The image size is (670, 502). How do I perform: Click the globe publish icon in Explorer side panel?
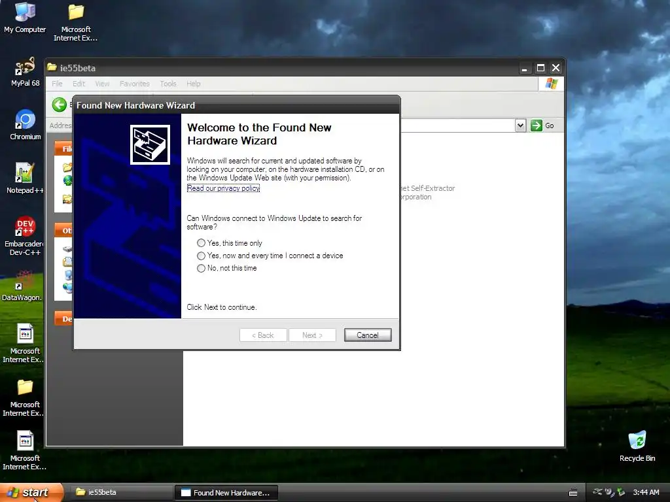point(67,180)
